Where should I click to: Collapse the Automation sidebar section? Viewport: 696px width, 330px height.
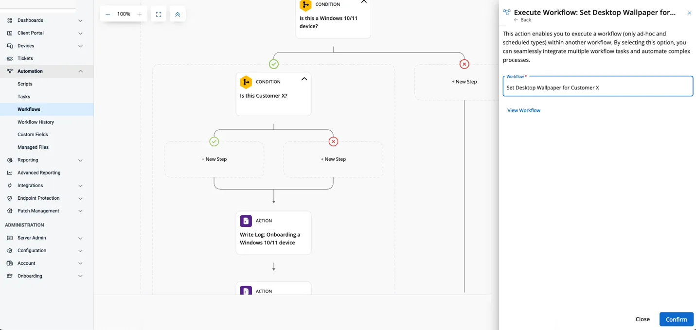click(x=80, y=71)
